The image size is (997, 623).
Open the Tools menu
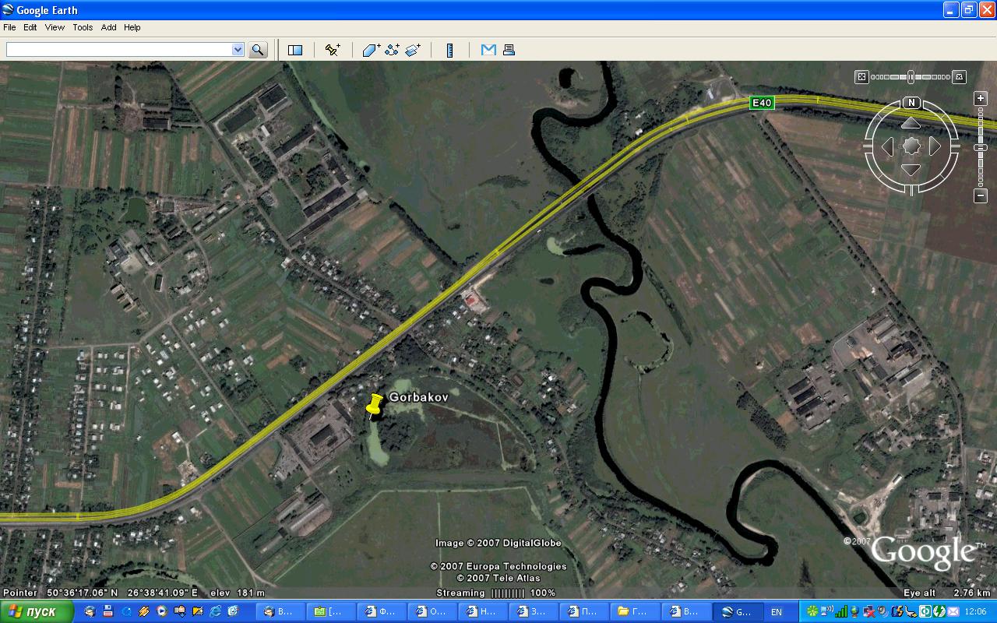(x=83, y=27)
